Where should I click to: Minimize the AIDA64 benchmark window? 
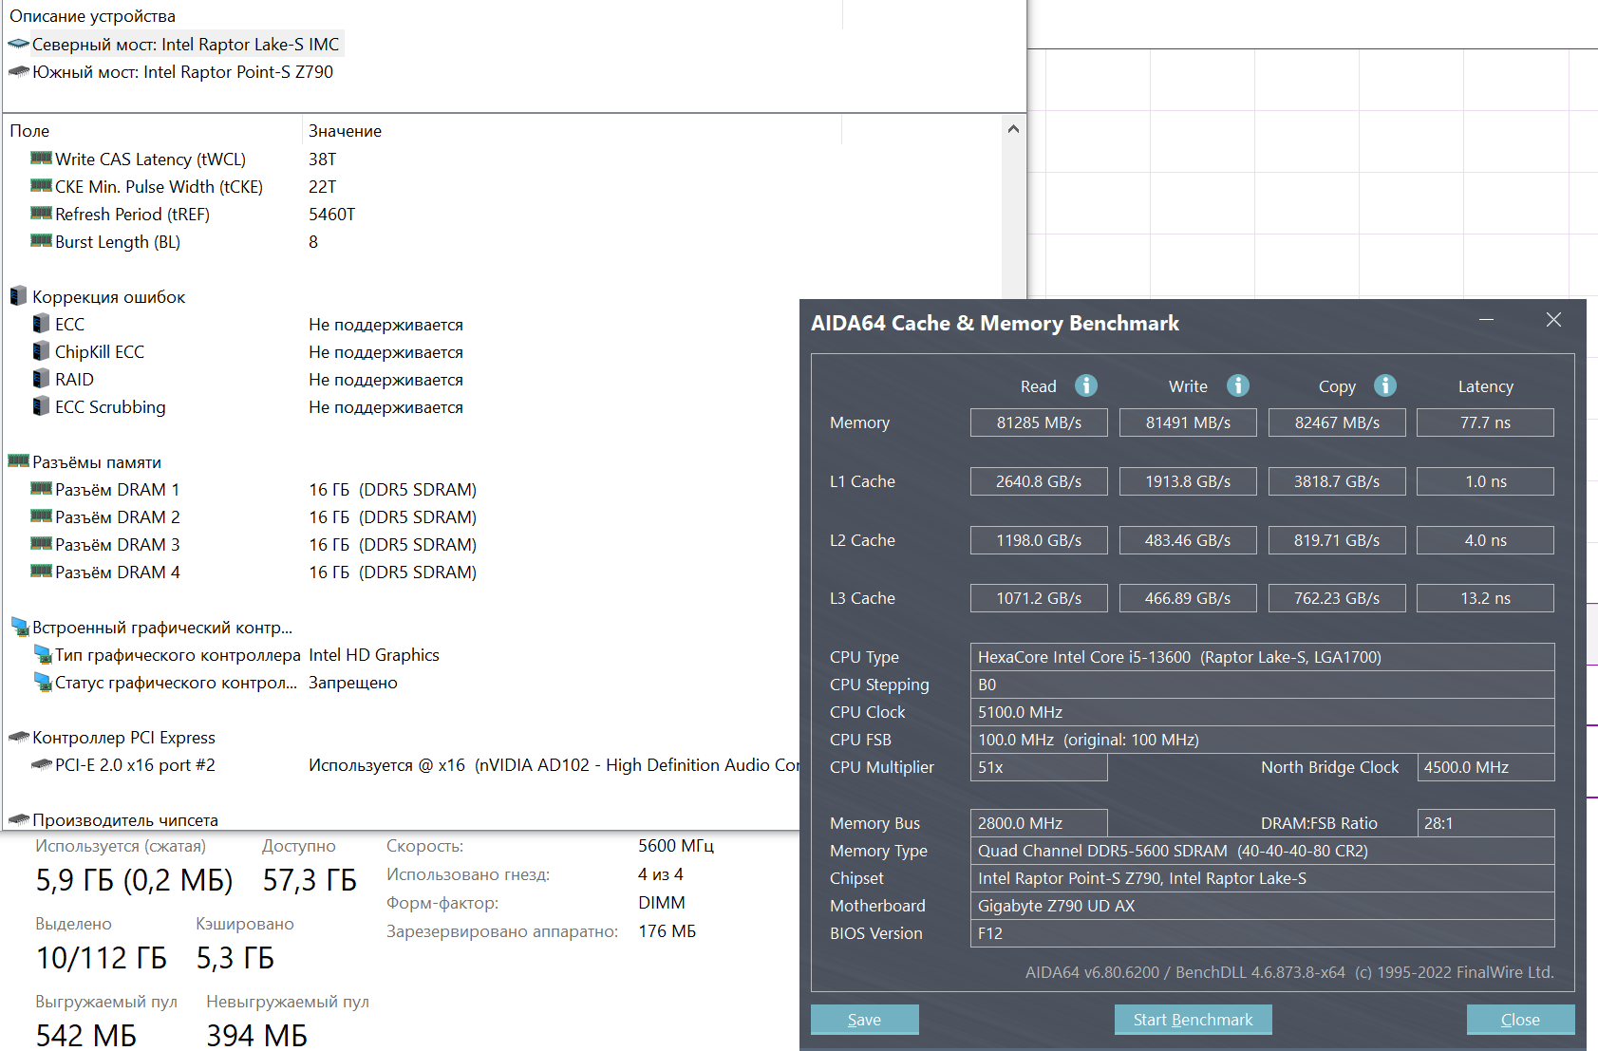point(1486,320)
